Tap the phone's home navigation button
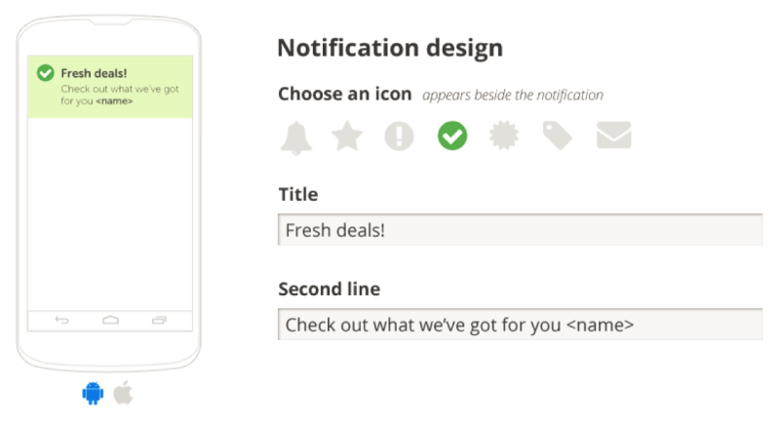 click(110, 320)
